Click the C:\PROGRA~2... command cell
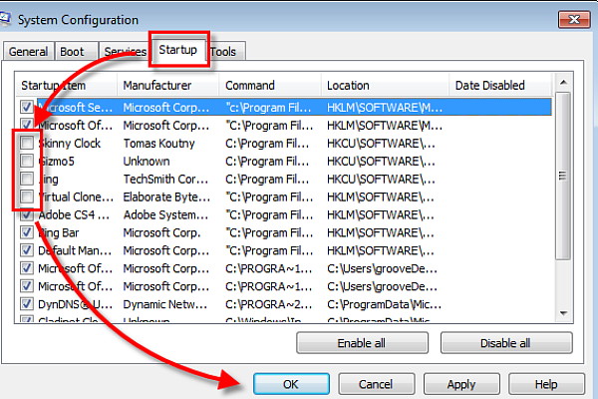 tap(268, 304)
